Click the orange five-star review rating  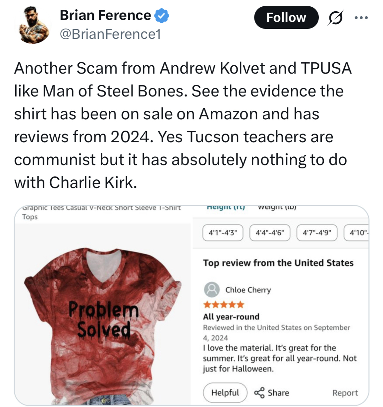[224, 304]
